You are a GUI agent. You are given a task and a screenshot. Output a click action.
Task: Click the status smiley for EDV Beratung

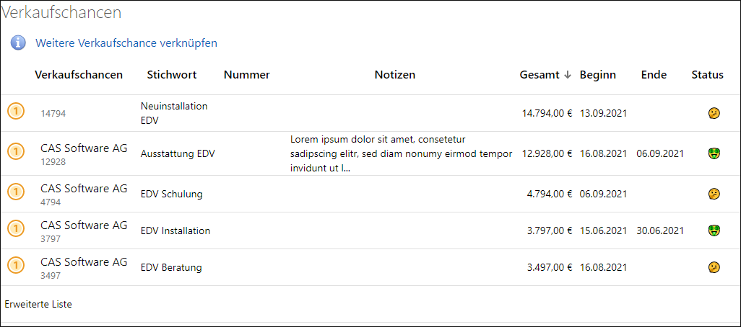click(x=714, y=267)
